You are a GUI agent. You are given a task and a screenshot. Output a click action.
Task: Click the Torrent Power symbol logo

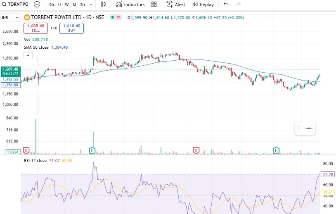click(27, 18)
